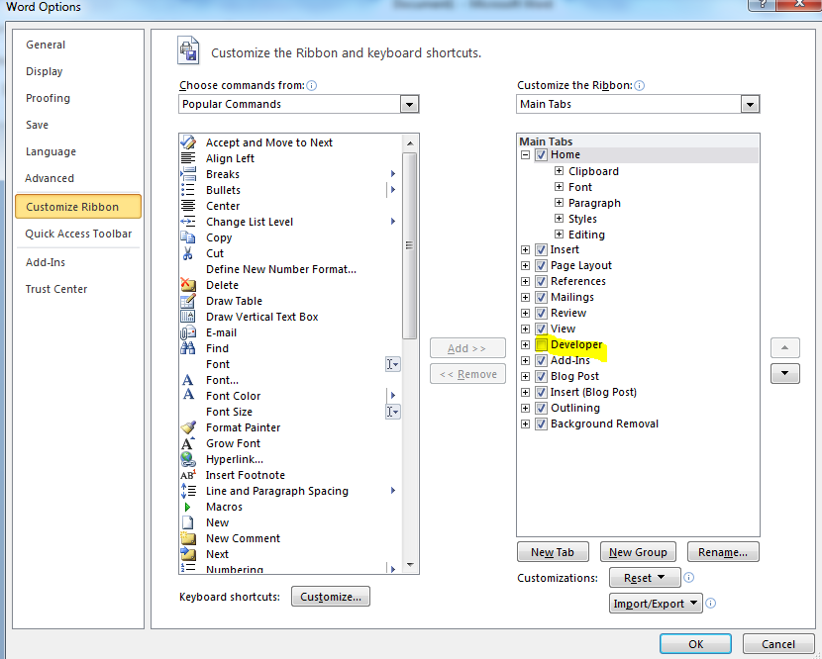
Task: Click the Macros command icon
Action: (x=188, y=507)
